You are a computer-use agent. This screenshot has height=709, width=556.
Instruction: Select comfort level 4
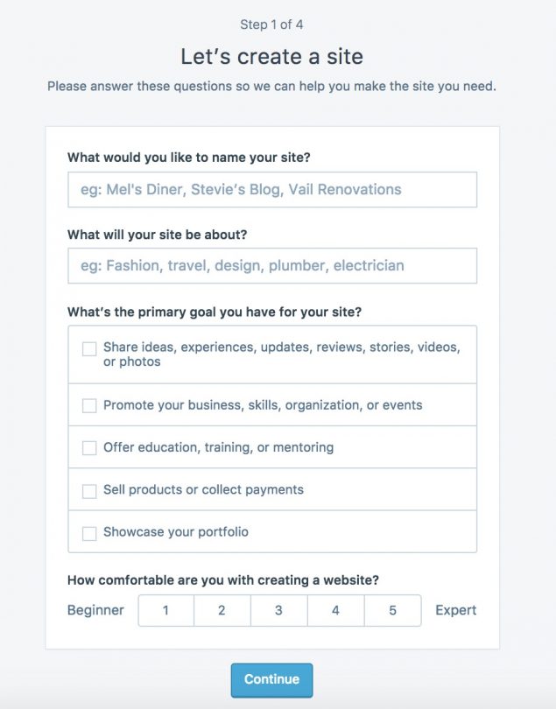point(336,610)
